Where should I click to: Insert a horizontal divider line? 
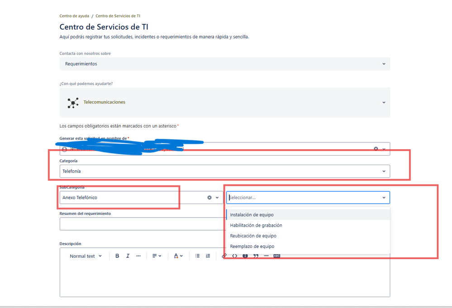tap(266, 256)
